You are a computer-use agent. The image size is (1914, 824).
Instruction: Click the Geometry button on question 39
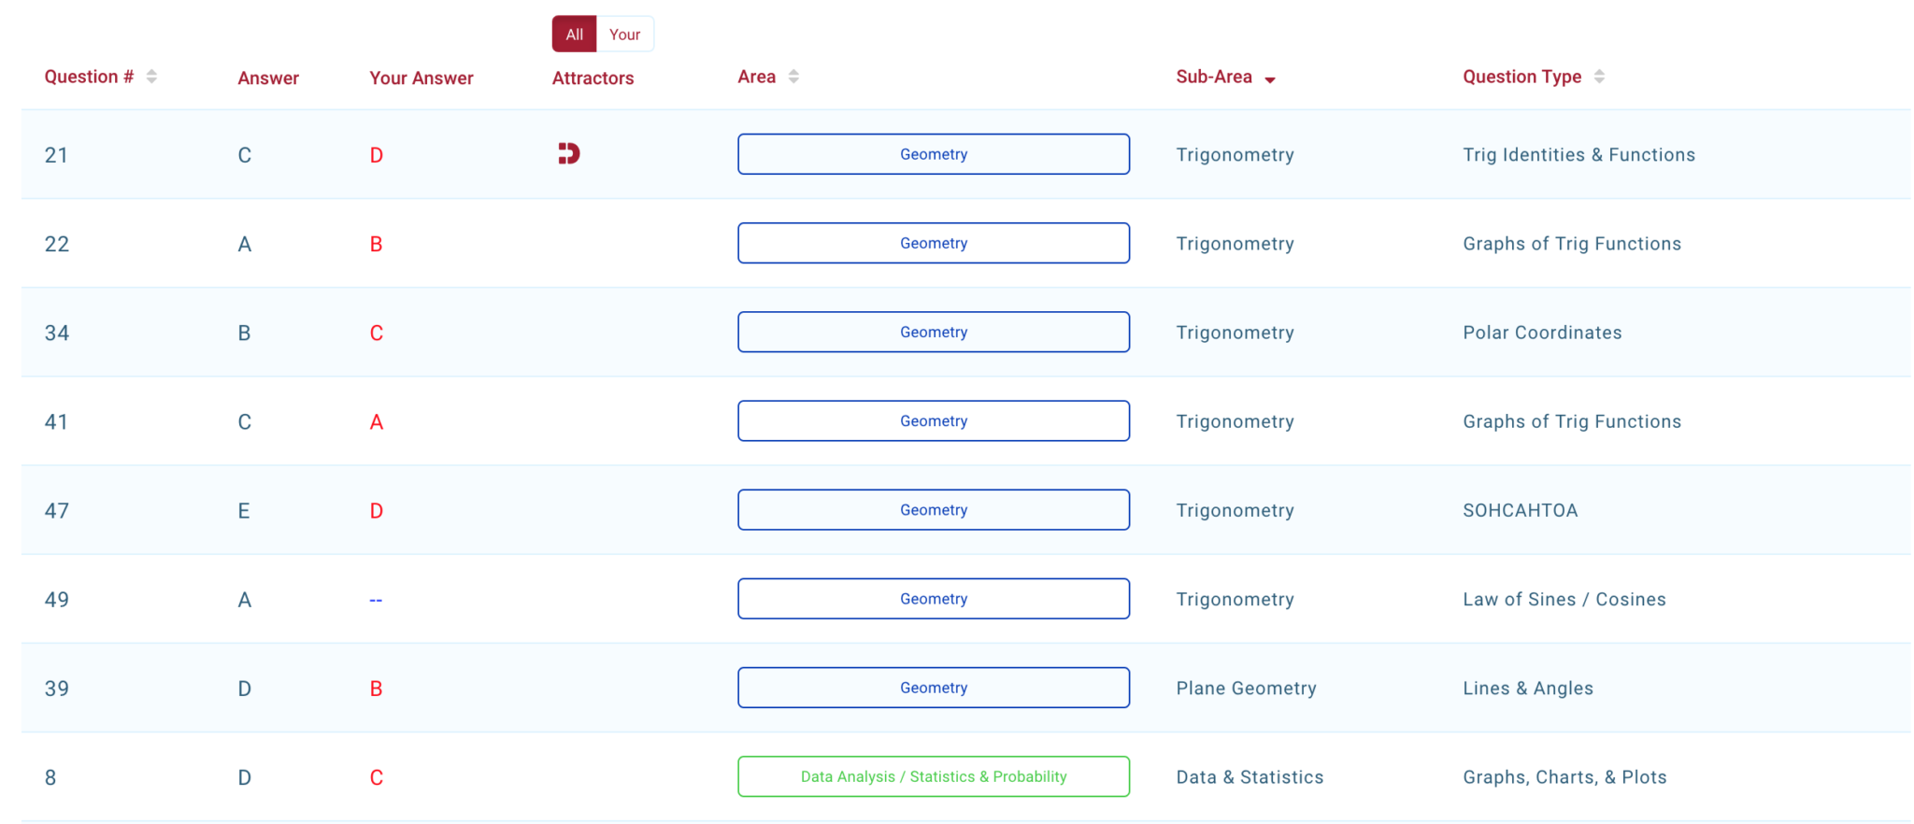click(934, 688)
